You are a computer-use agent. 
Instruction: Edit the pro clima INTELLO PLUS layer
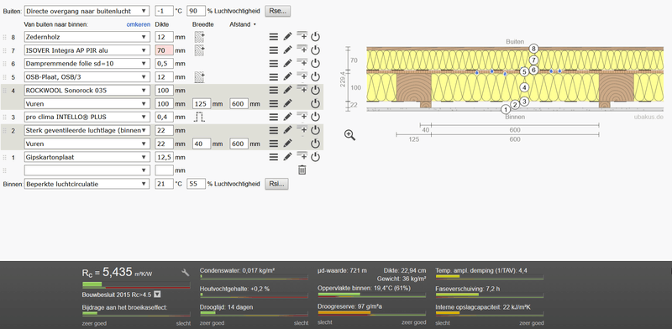[287, 117]
